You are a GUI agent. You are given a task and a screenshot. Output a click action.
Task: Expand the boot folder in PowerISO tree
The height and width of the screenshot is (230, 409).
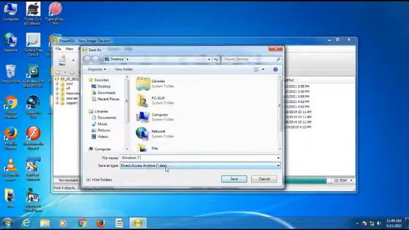57,84
